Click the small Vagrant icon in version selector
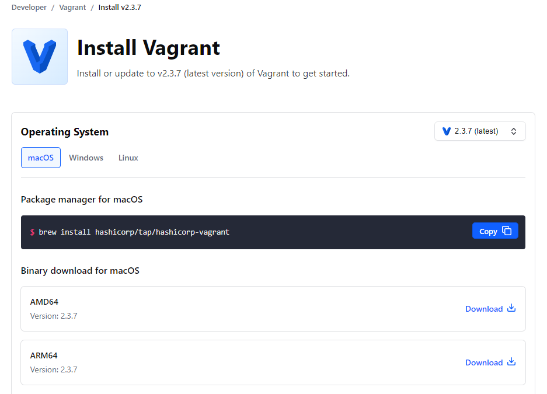547x394 pixels. tap(446, 131)
